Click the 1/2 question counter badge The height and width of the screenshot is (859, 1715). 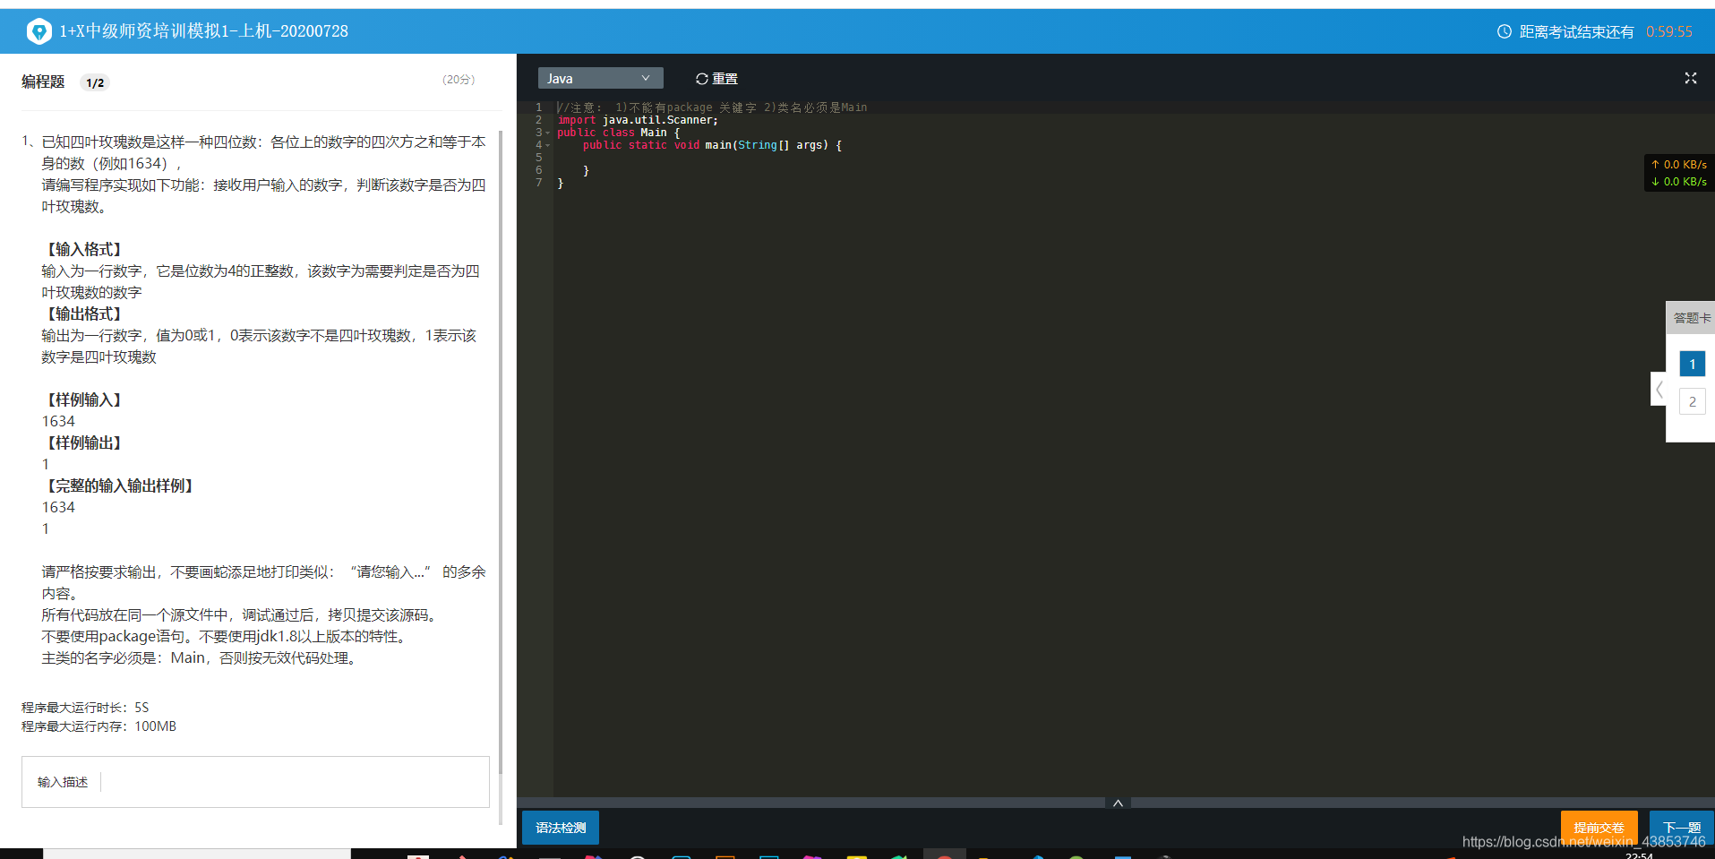pyautogui.click(x=95, y=82)
